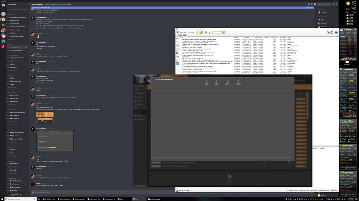The width and height of the screenshot is (359, 201).
Task: Open the darkest-dungeon channel
Action: [15, 181]
